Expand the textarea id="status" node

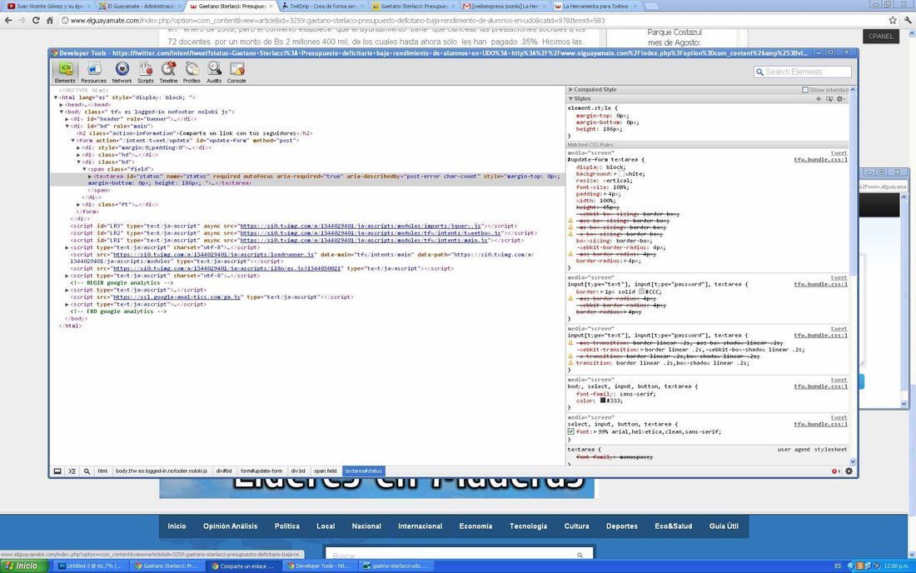90,176
